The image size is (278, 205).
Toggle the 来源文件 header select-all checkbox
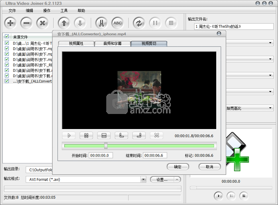7,36
